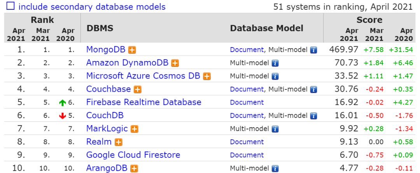Viewport: 420px width, 173px height.
Task: Click the plus icon beside Couchbase
Action: click(137, 89)
